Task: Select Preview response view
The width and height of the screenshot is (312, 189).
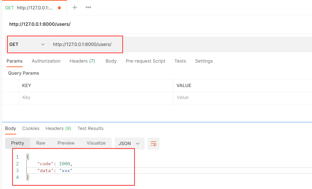Action: (x=66, y=143)
